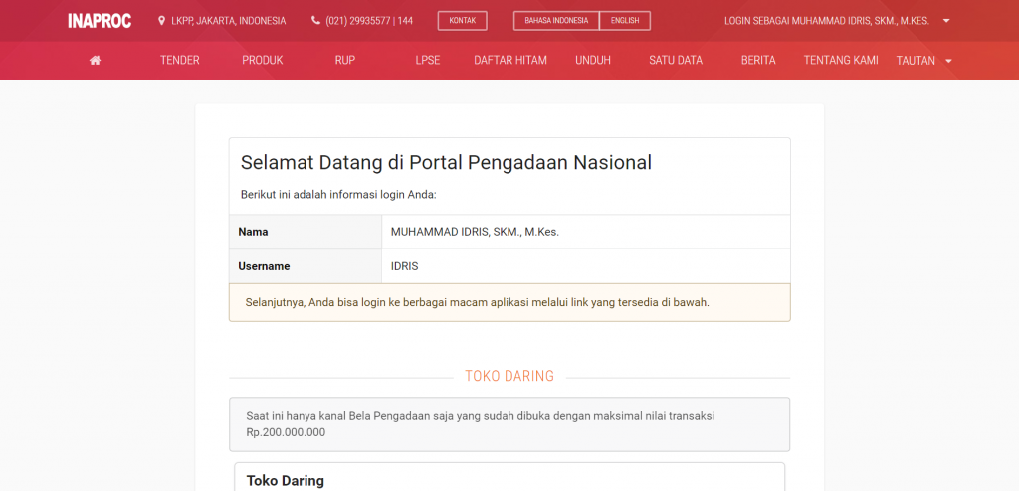Select UNDUH in the navigation bar
The image size is (1019, 491).
pos(593,61)
